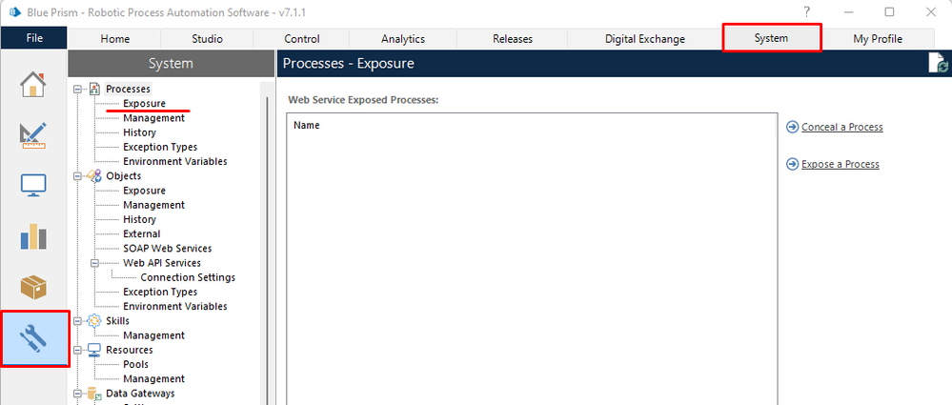This screenshot has height=405, width=952.
Task: Click the Data Gateways tree node icon
Action: click(x=94, y=394)
